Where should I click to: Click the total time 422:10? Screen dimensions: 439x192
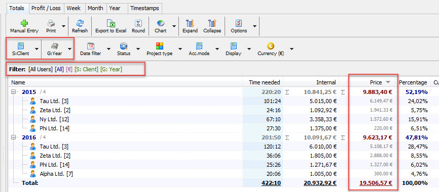click(x=271, y=183)
